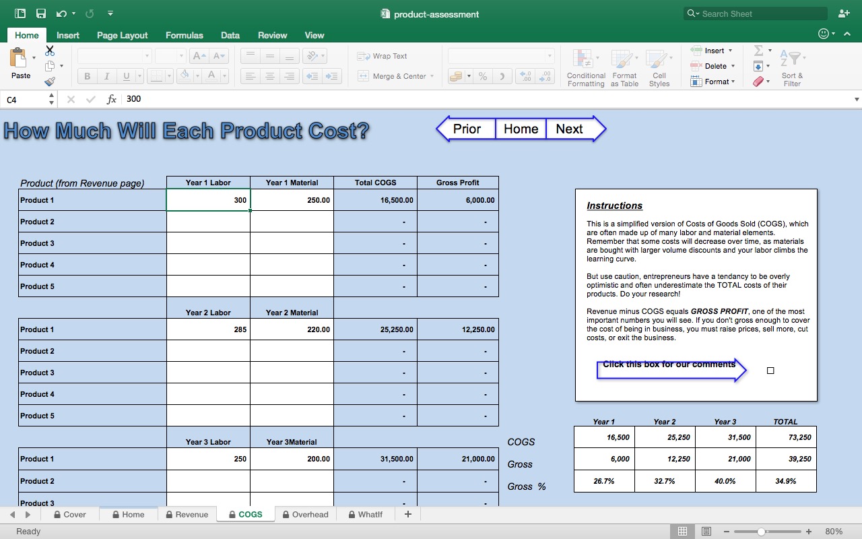Click the Italic formatting icon
This screenshot has width=862, height=539.
(x=106, y=75)
